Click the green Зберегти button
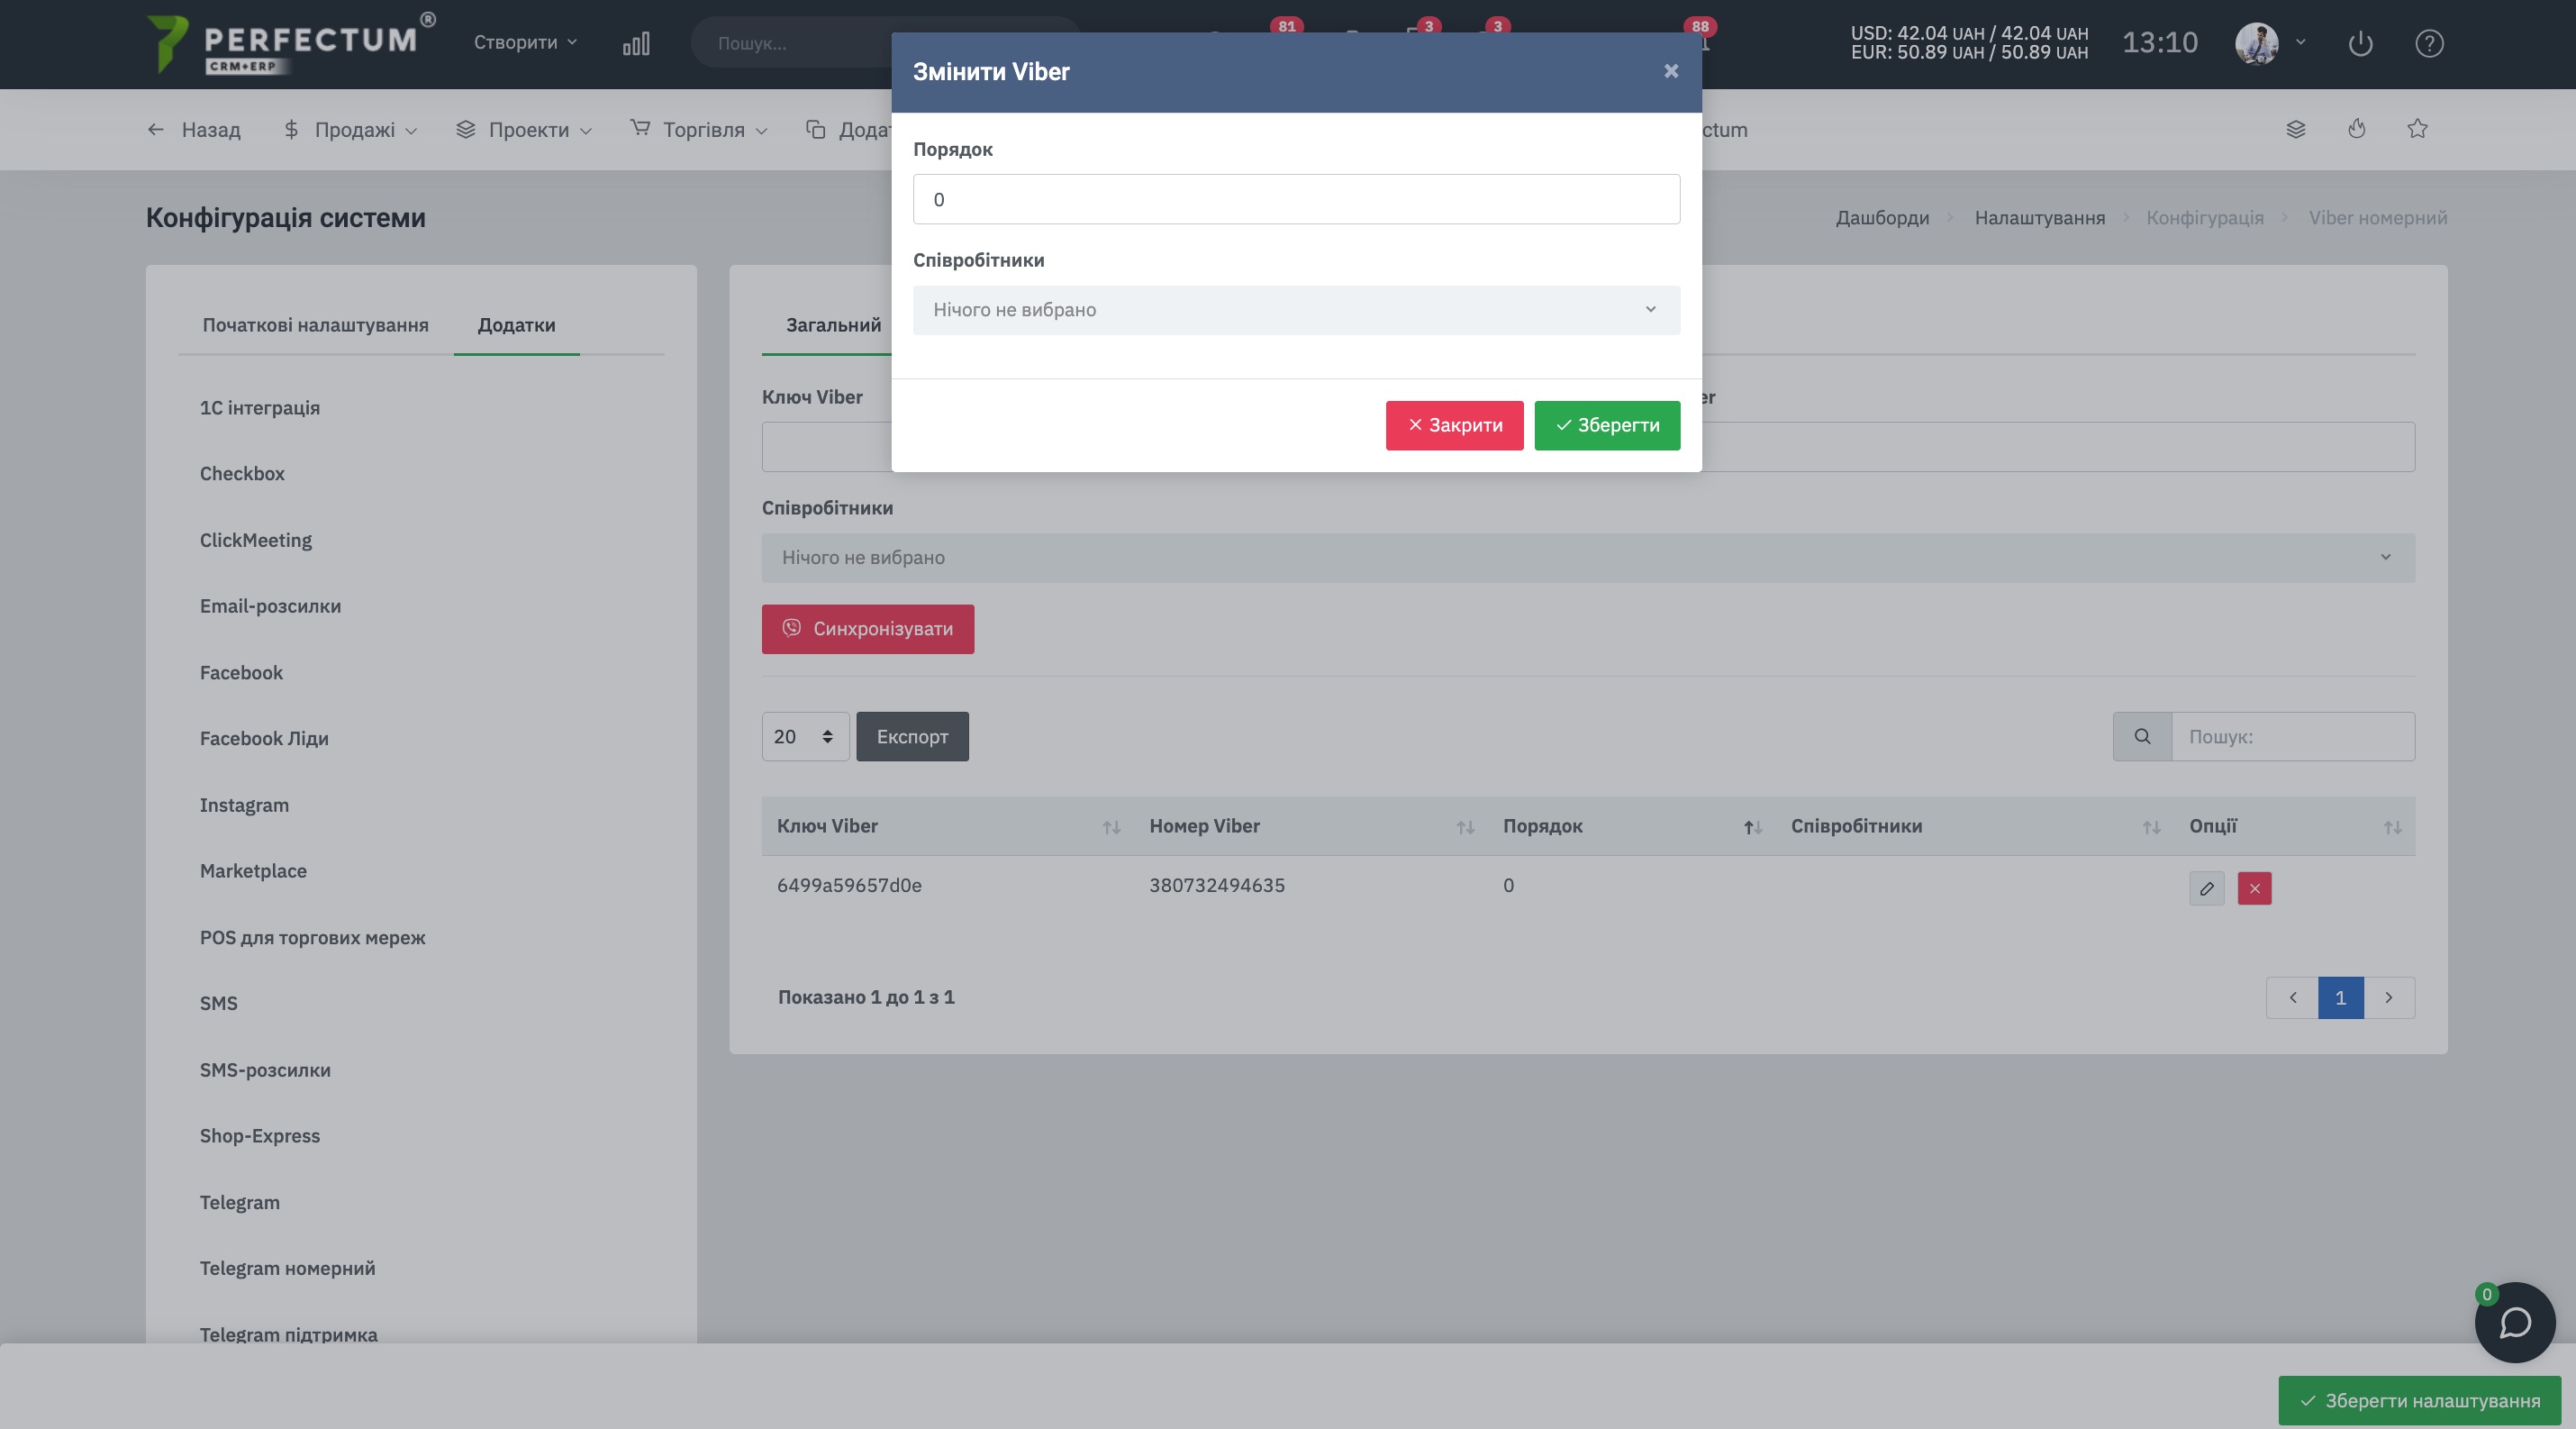 [1606, 426]
